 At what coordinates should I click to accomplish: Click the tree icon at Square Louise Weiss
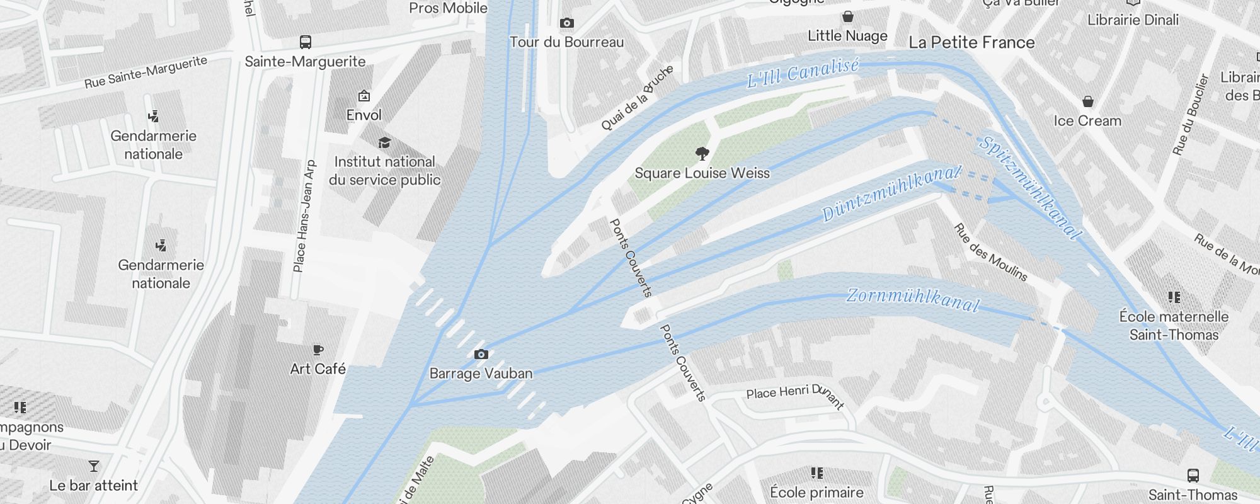tap(702, 154)
